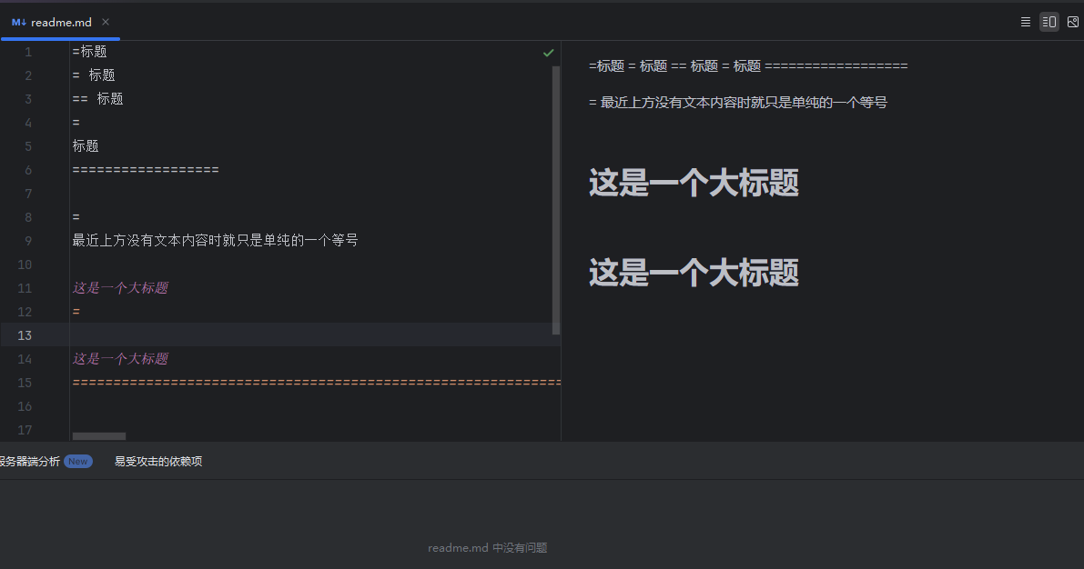
Task: Click the second 这是一个大标题 heading in preview
Action: 694,272
